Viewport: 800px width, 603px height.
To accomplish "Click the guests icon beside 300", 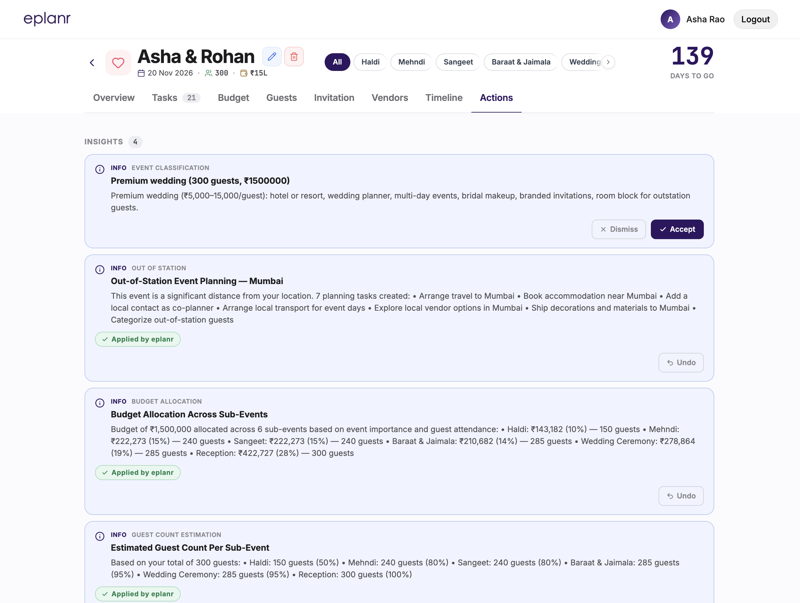I will (x=209, y=73).
